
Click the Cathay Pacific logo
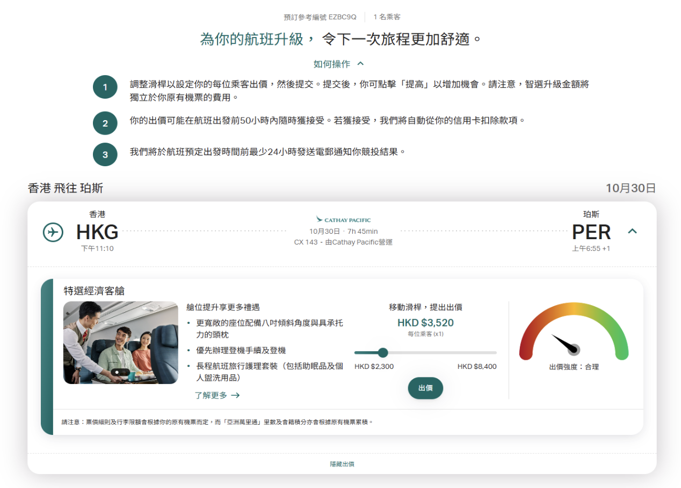(343, 219)
